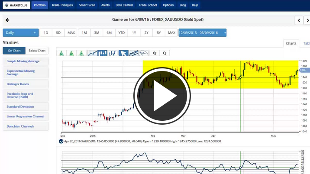
Task: Click the chart title Game on for 6/09/16
Action: [x=158, y=19]
